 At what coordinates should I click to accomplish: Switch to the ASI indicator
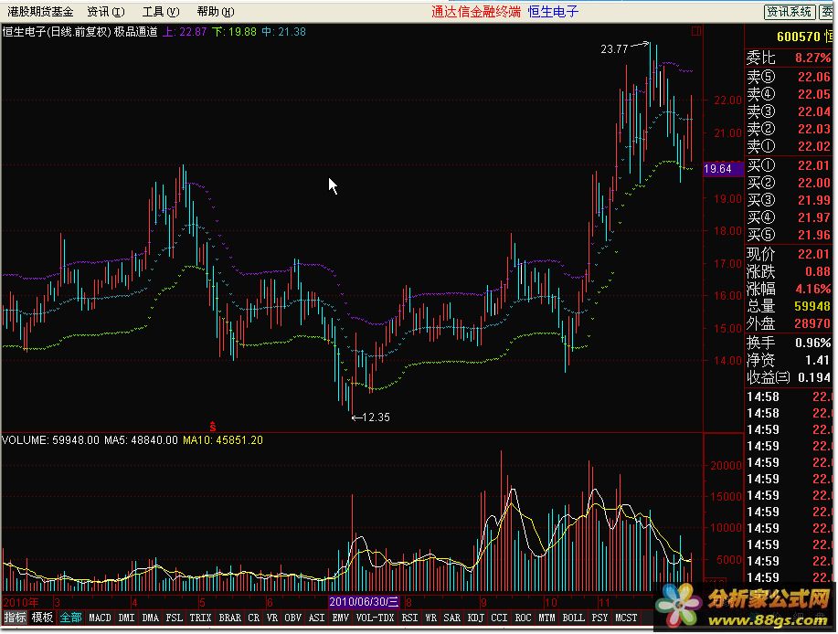point(316,618)
